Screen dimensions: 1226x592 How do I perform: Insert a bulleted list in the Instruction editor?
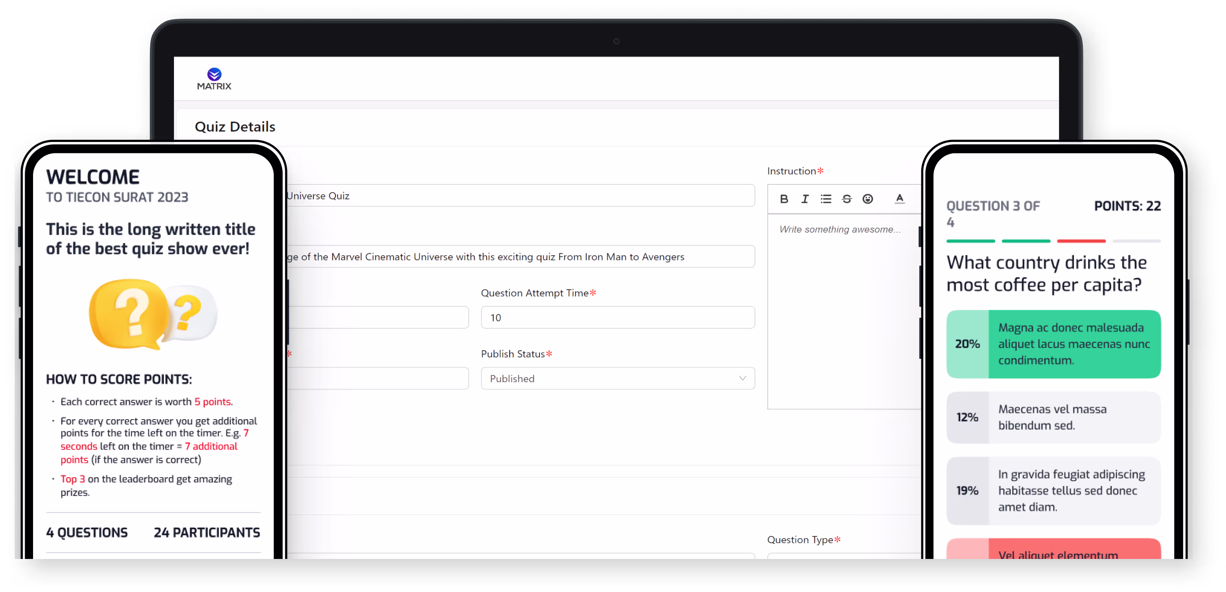coord(826,199)
